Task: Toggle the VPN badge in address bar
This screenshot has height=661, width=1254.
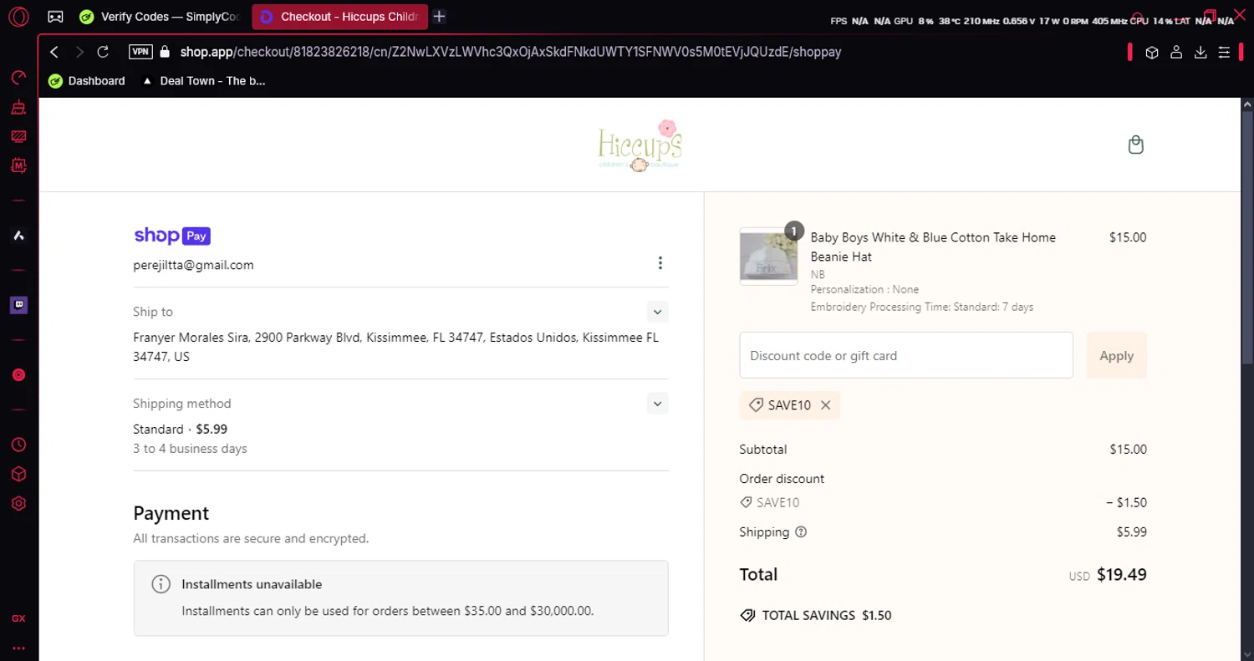Action: [140, 52]
